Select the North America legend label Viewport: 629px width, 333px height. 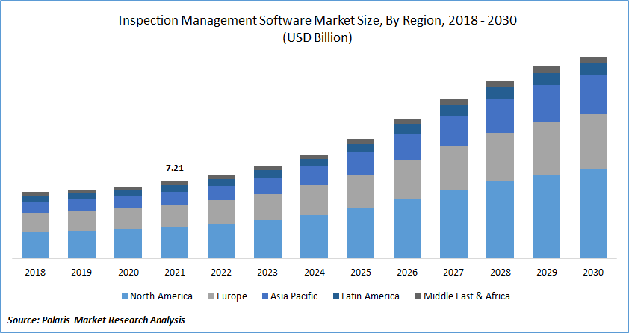[x=161, y=296]
